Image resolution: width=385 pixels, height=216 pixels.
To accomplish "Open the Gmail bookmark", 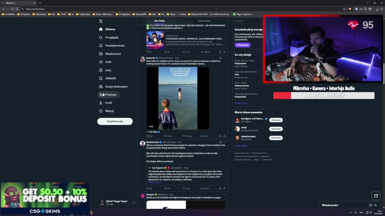I will pos(181,14).
